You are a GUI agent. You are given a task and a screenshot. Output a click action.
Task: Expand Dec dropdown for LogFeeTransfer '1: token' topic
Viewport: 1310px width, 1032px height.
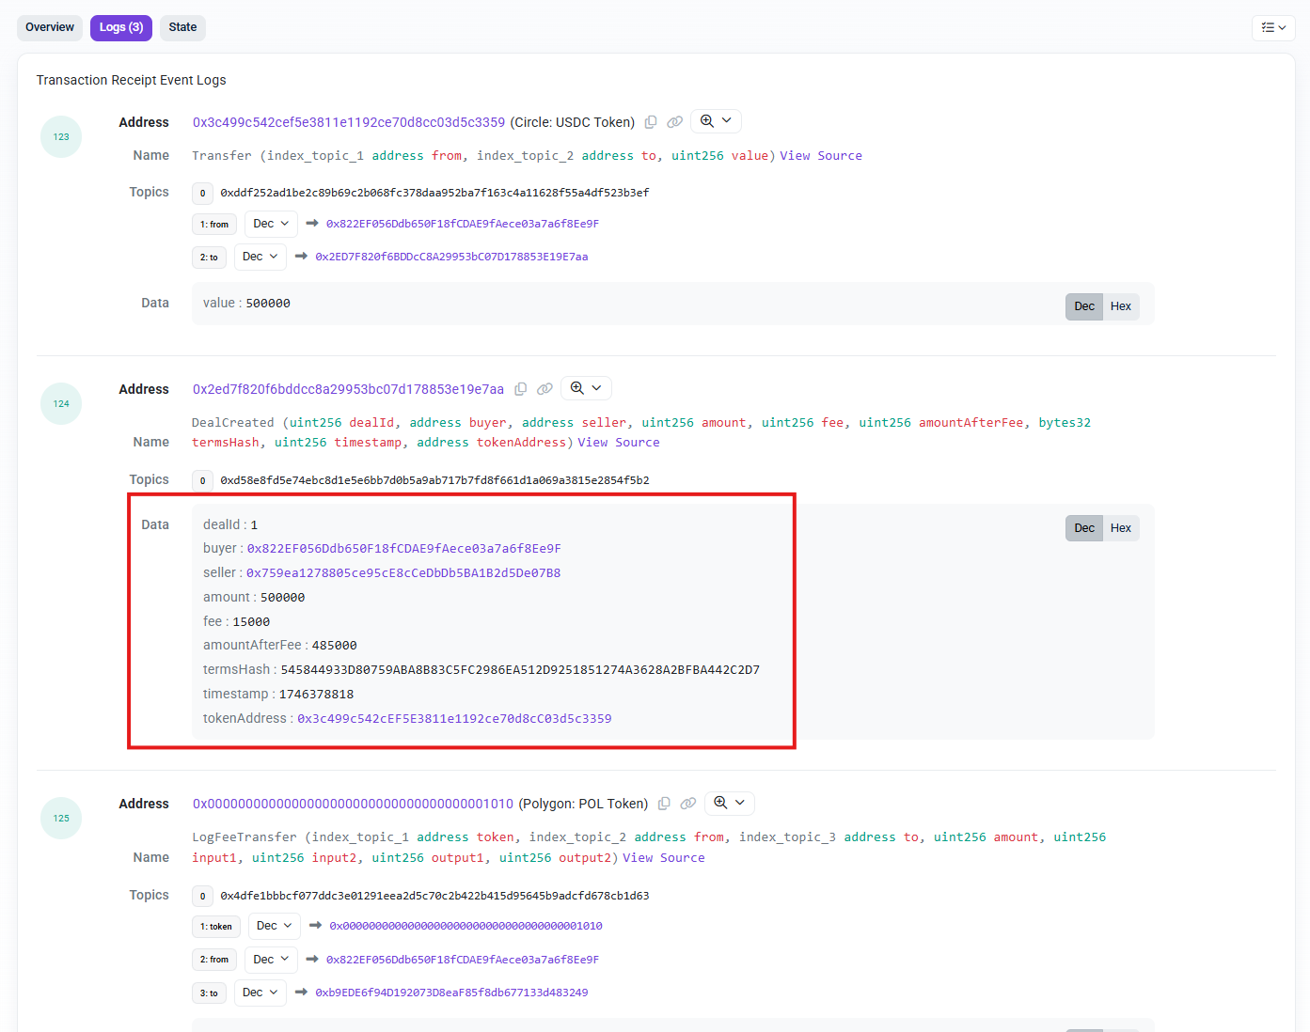[274, 926]
